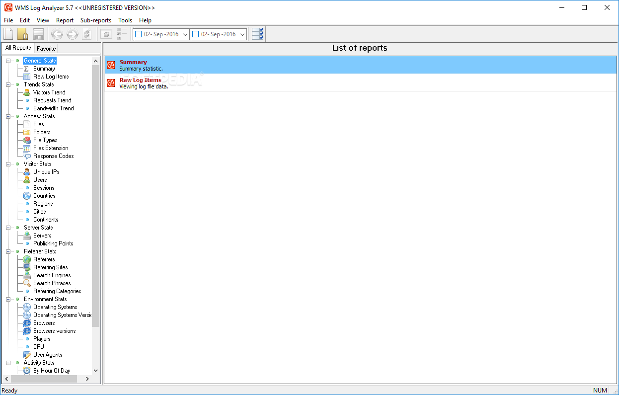Open the second date dropdown arrow
This screenshot has width=619, height=395.
(x=242, y=34)
